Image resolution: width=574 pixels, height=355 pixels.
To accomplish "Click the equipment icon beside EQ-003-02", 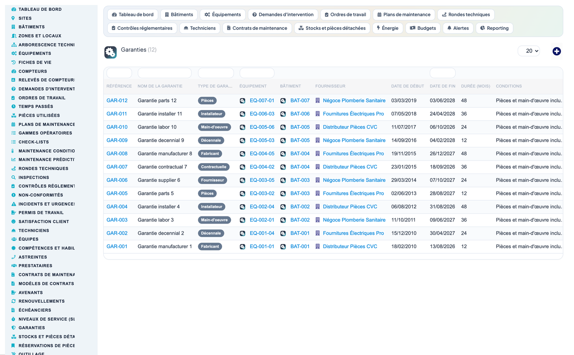I will coord(242,193).
